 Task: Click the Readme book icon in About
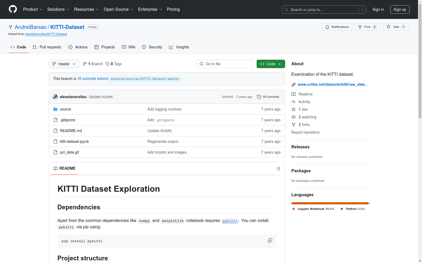click(x=294, y=94)
